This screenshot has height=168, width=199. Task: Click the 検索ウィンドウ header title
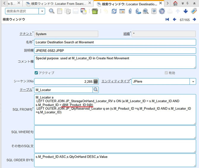point(14,19)
